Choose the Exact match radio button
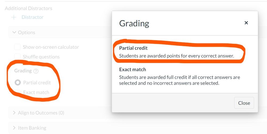Screen dimensions: 267x134 pos(18,92)
